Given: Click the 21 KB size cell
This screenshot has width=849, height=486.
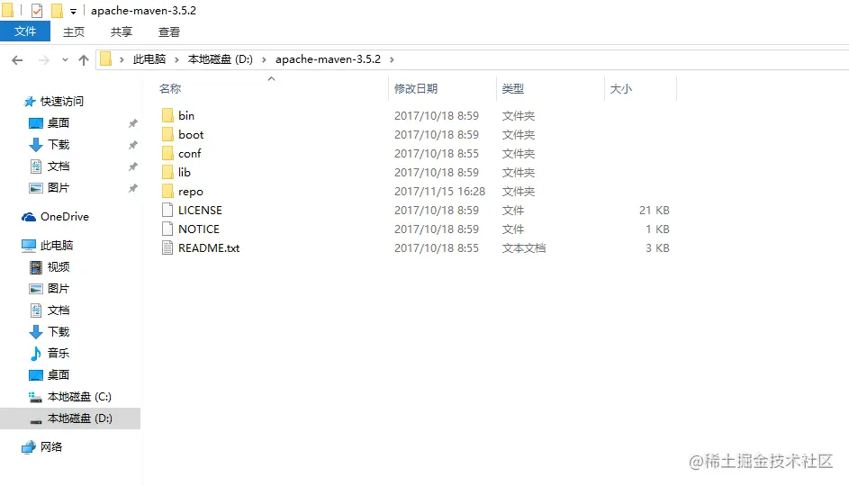Looking at the screenshot, I should (654, 210).
